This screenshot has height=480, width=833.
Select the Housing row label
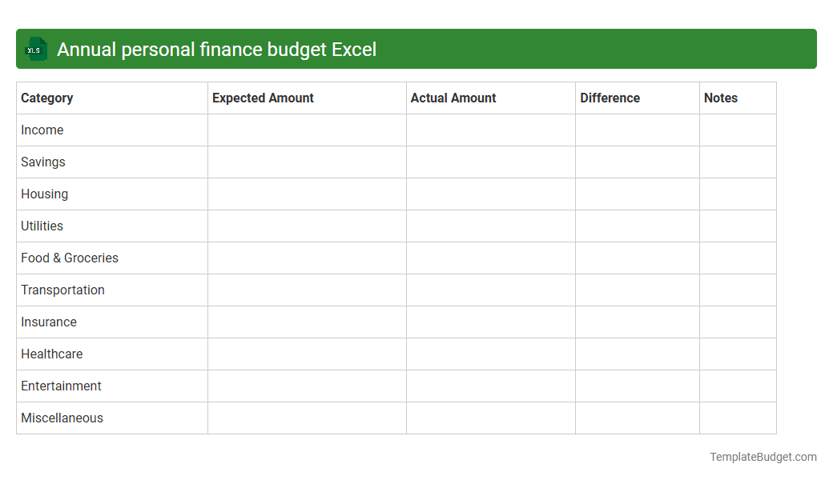click(x=44, y=194)
